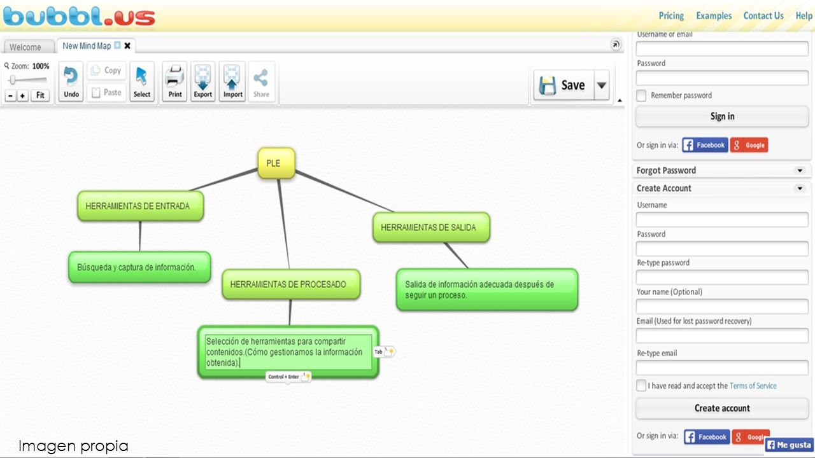
Task: Open the Help menu link
Action: pyautogui.click(x=804, y=16)
